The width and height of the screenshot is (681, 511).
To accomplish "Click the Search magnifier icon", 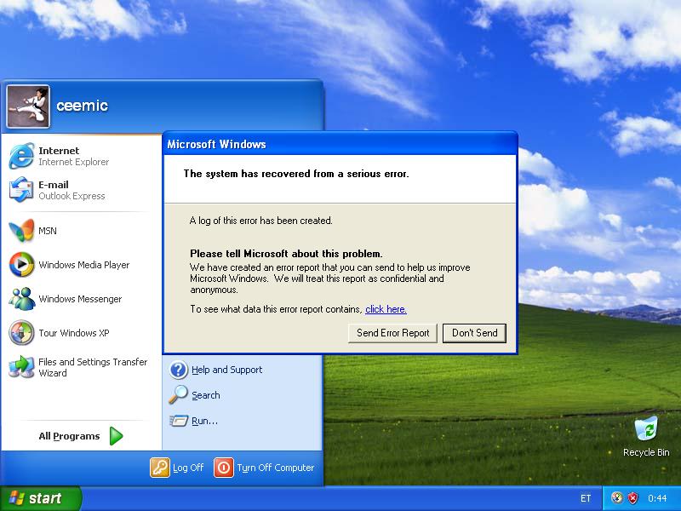I will (x=179, y=395).
